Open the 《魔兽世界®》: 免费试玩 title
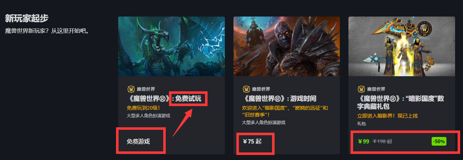463x160 pixels. pyautogui.click(x=164, y=99)
